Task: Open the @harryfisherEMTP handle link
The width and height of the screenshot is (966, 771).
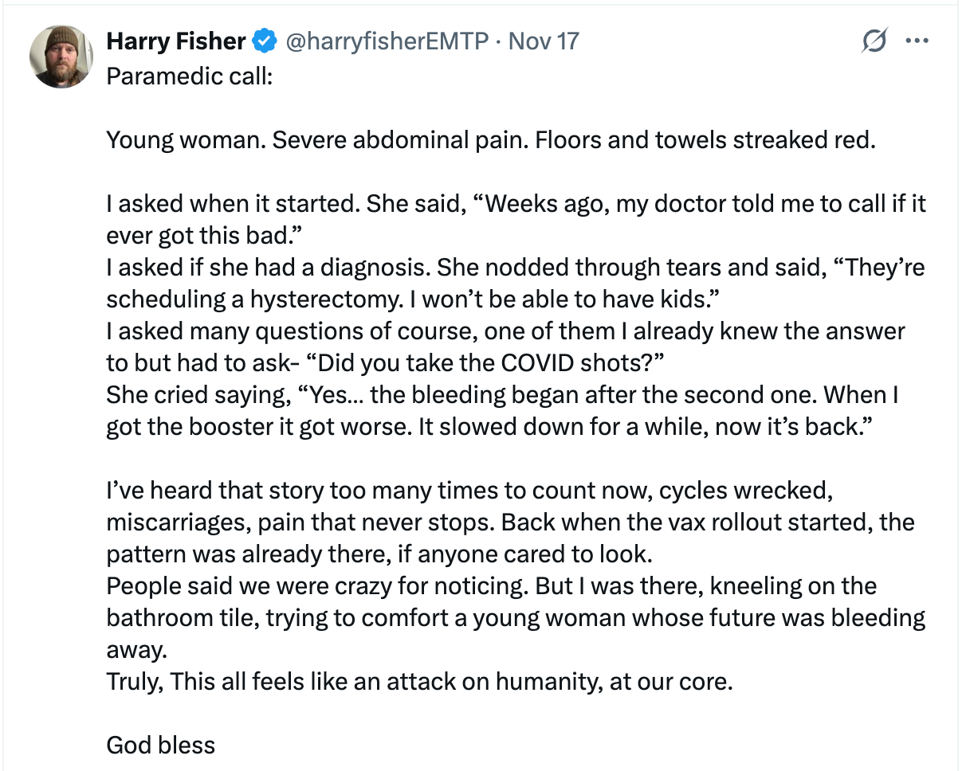Action: pyautogui.click(x=386, y=41)
